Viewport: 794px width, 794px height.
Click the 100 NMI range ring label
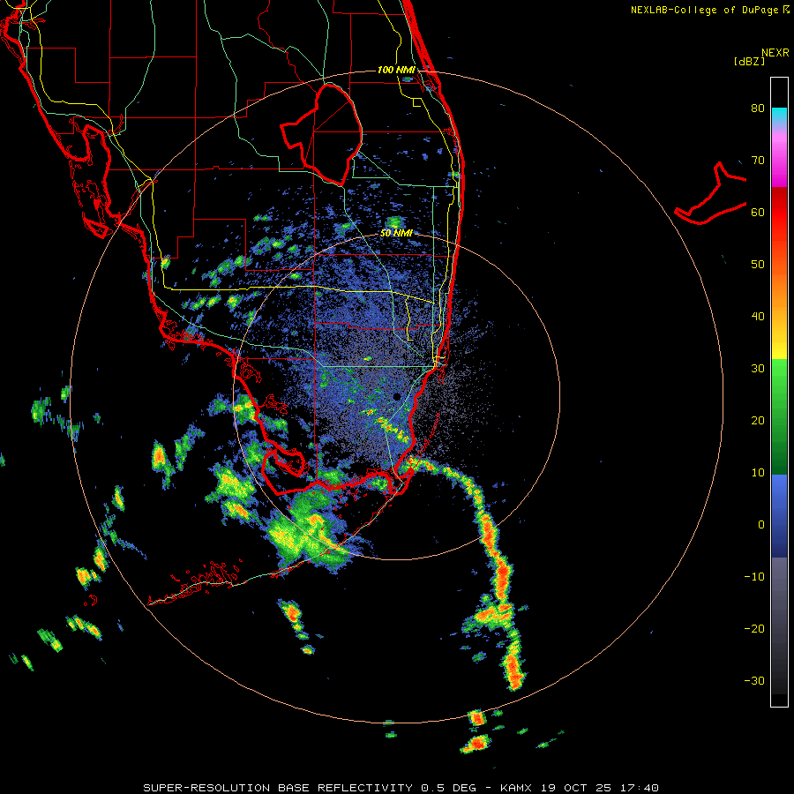pyautogui.click(x=396, y=70)
